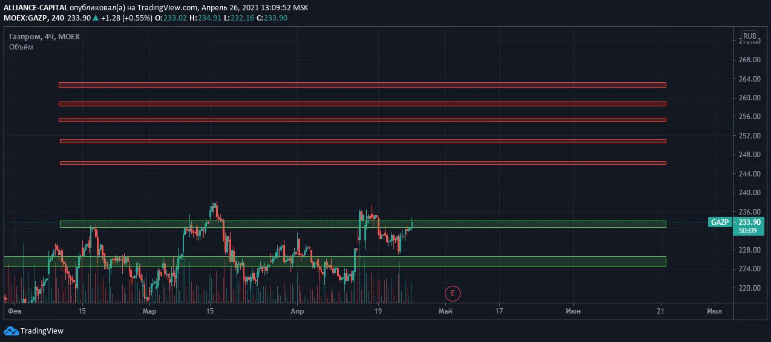Click the 240.00 price axis label
771x342 pixels.
click(749, 193)
